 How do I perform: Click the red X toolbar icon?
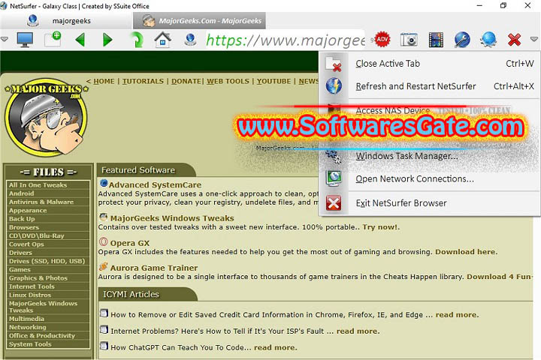click(x=514, y=40)
